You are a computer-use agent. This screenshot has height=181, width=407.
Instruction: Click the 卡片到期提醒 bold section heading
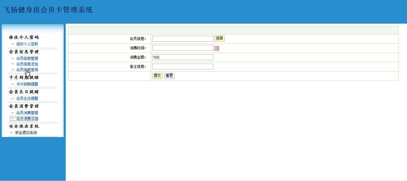[x=24, y=77]
